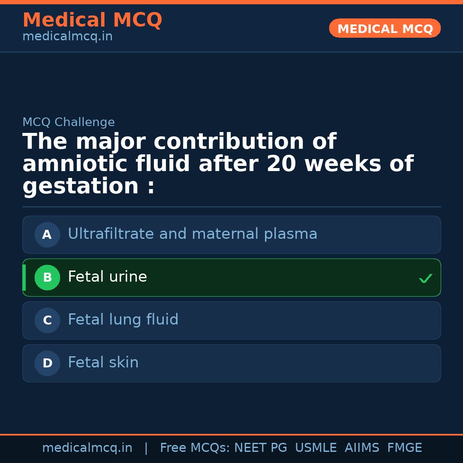Viewport: 463px width, 463px height.
Task: Click the circular A option badge
Action: pyautogui.click(x=47, y=235)
